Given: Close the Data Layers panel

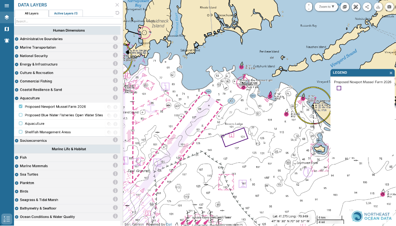Looking at the screenshot, I should 117,5.
